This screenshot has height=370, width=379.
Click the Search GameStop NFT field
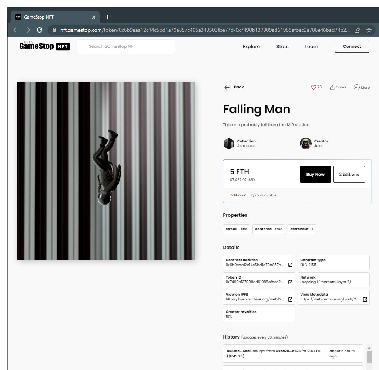[x=126, y=47]
